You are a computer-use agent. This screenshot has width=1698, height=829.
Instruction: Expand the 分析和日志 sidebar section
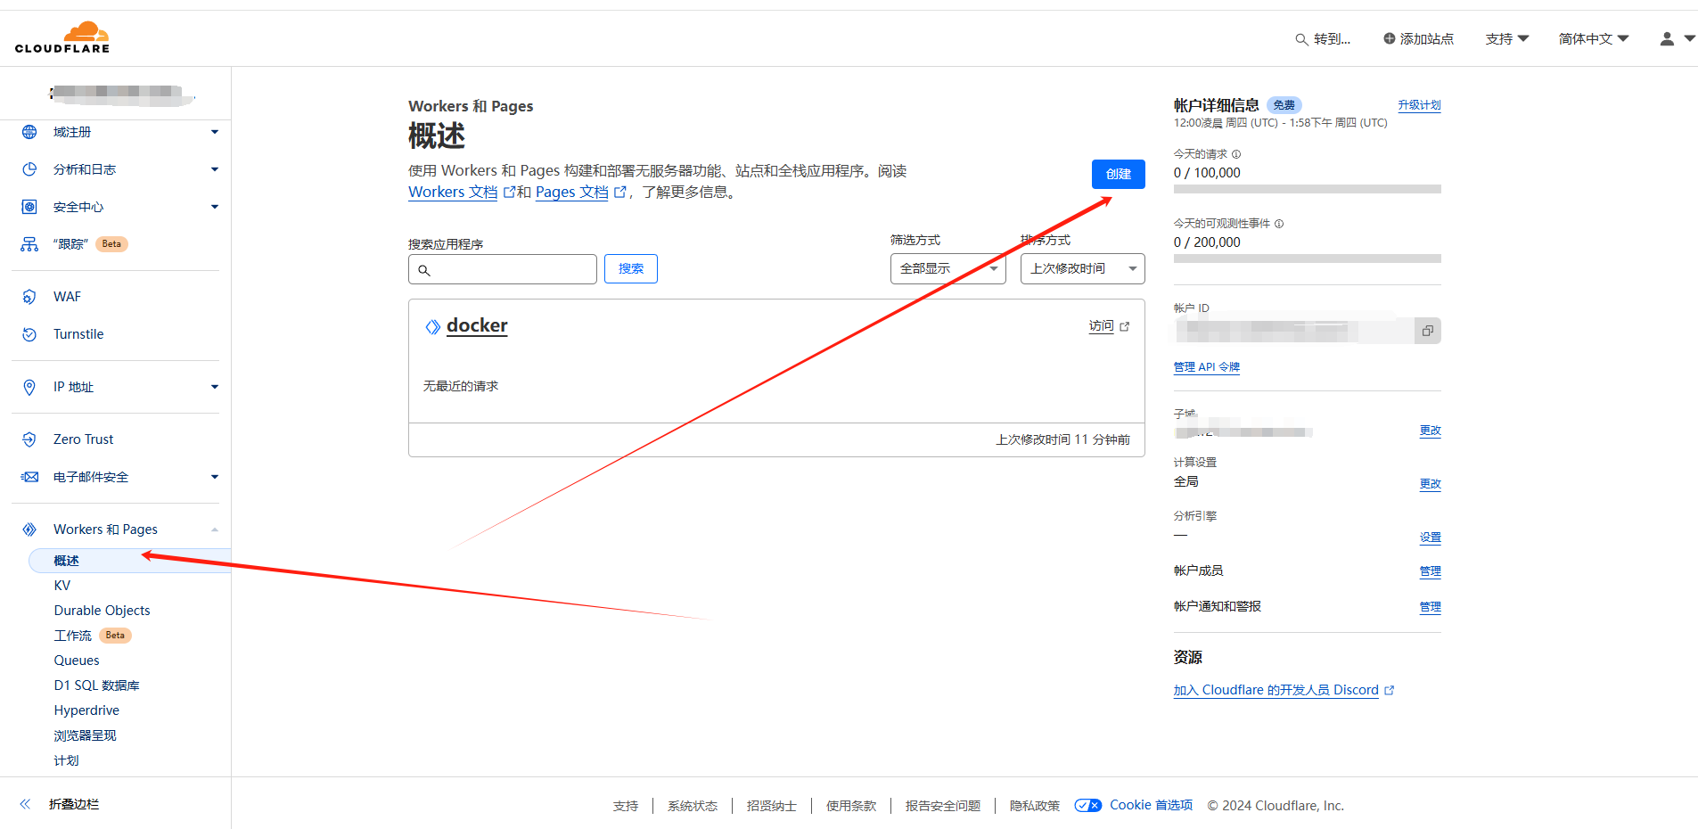coord(215,169)
